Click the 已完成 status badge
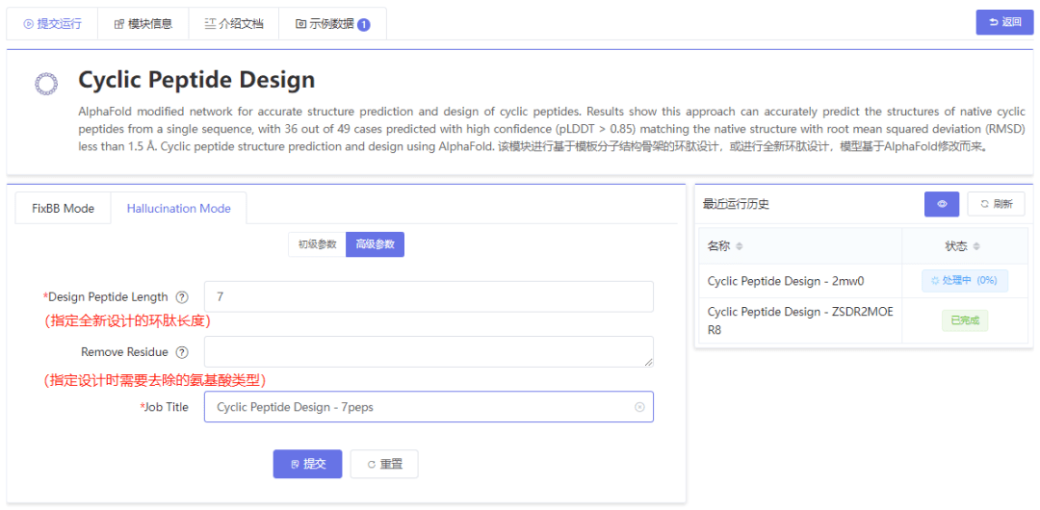The height and width of the screenshot is (510, 1040). tap(965, 320)
